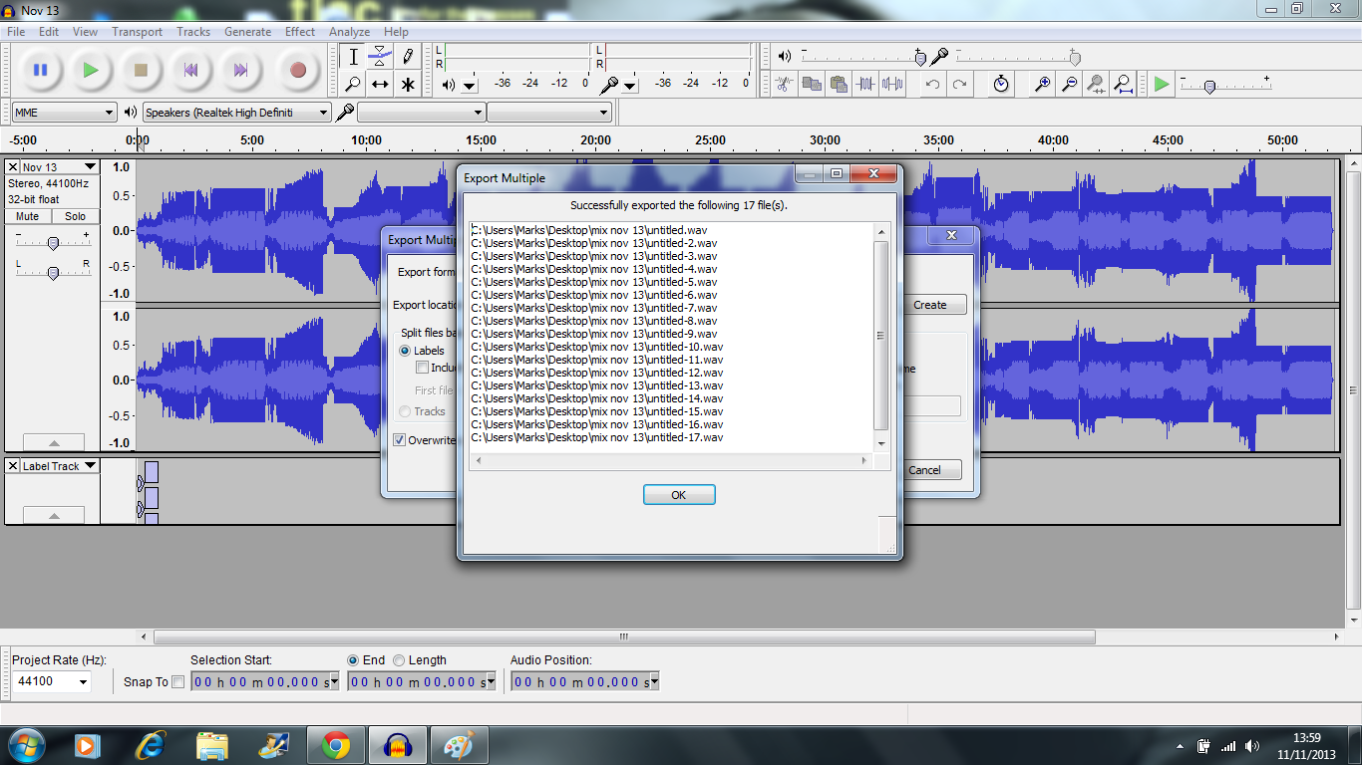Enable the Snap To checkbox

[x=178, y=682]
